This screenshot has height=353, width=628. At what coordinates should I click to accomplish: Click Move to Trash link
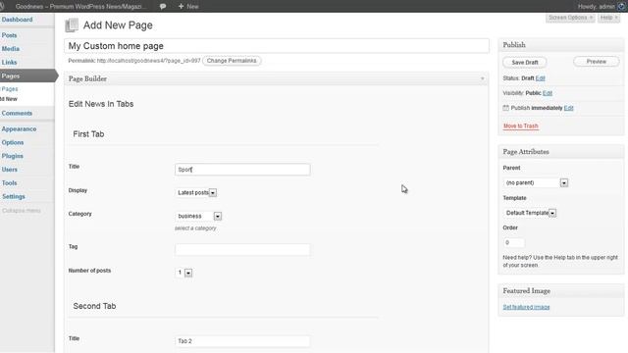[520, 126]
